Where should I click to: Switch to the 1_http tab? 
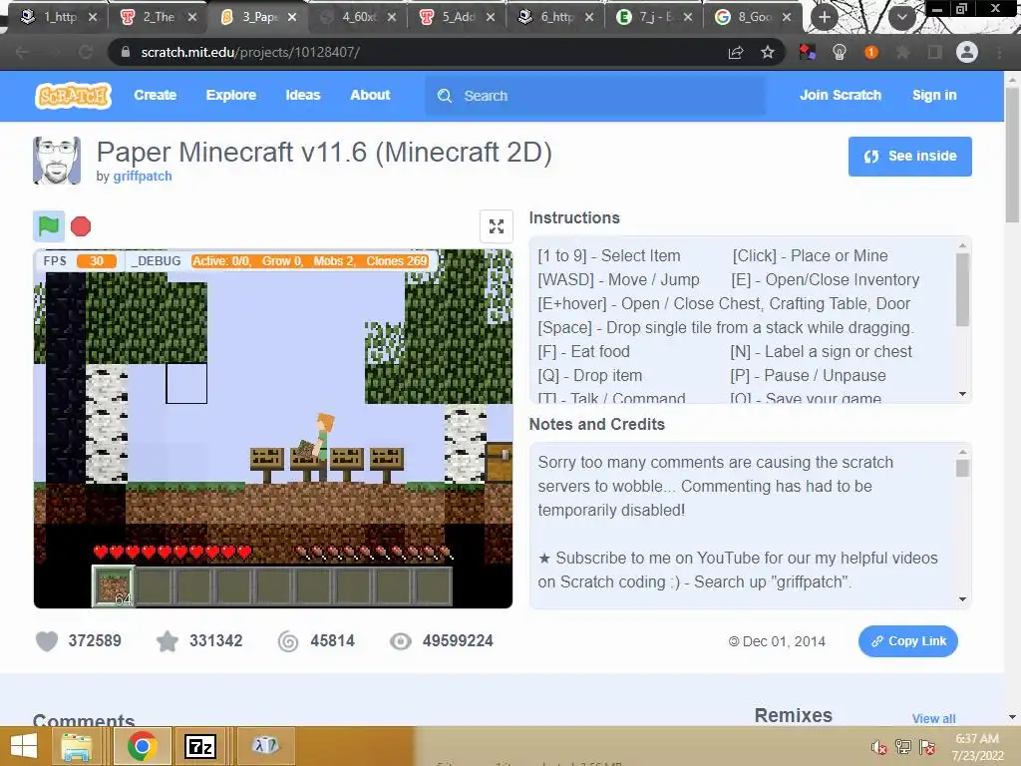(60, 17)
